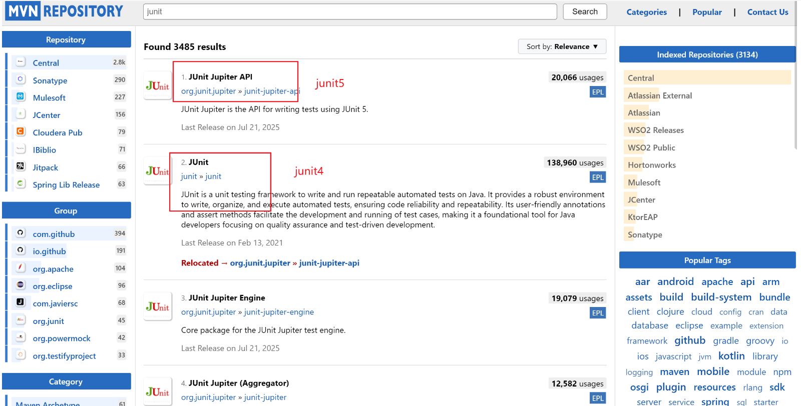Open the JUnit Jupiter API result title

220,77
